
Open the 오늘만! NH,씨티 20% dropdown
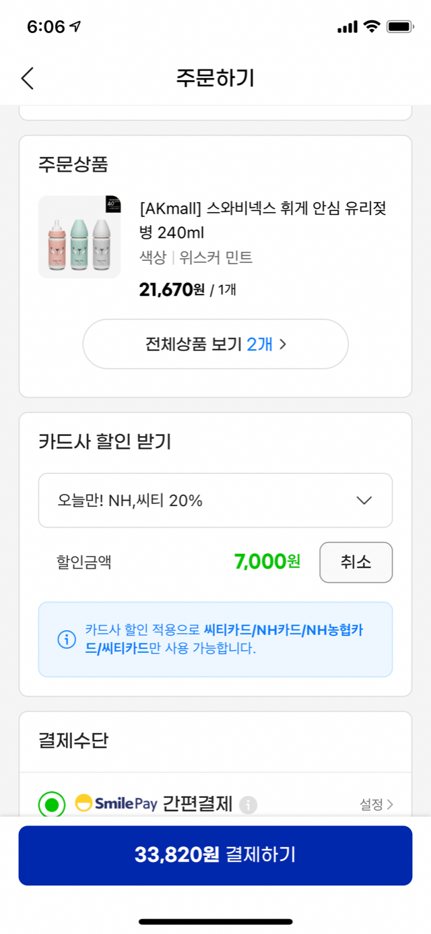[x=215, y=501]
